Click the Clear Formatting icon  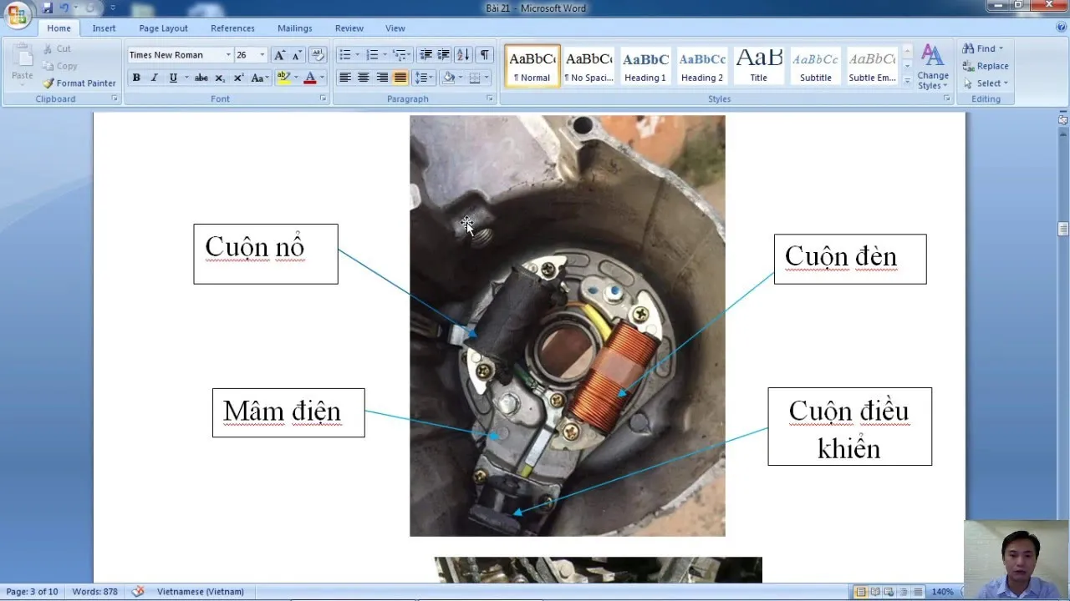point(318,55)
